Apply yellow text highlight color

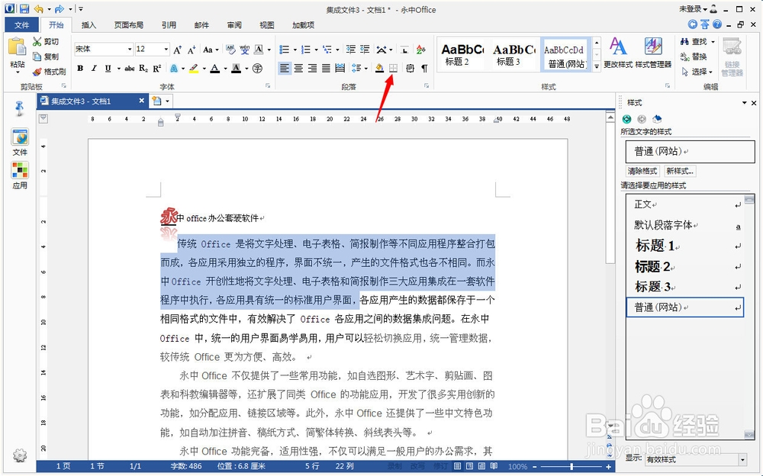194,68
